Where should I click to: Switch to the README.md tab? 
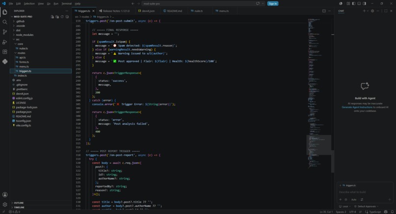click(173, 11)
